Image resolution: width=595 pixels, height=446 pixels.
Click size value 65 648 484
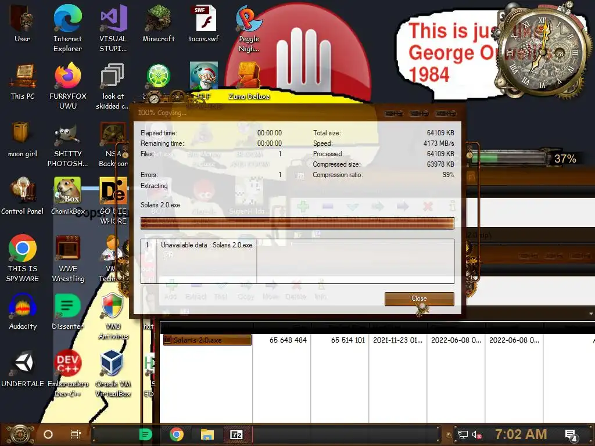pyautogui.click(x=288, y=340)
